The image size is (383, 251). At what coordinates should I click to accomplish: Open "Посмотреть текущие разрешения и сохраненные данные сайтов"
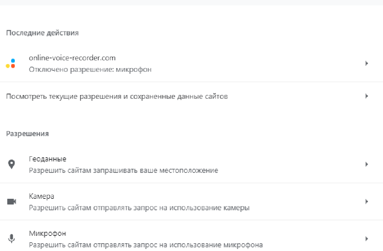click(117, 97)
